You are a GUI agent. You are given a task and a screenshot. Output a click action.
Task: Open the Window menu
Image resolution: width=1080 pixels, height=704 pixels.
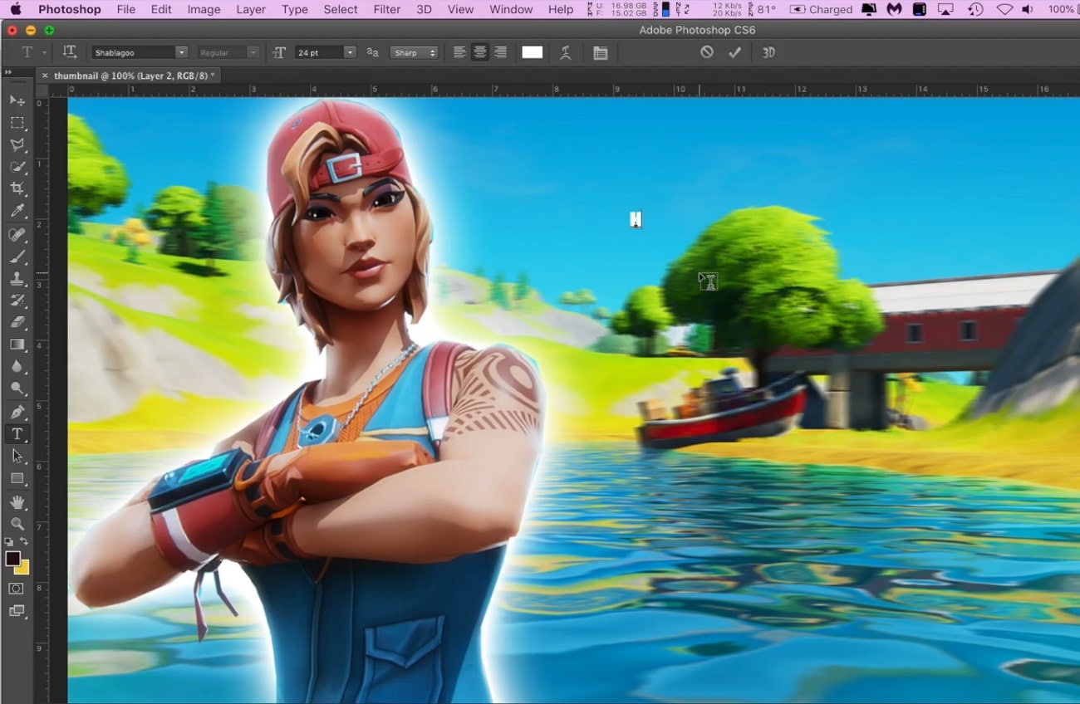(511, 9)
